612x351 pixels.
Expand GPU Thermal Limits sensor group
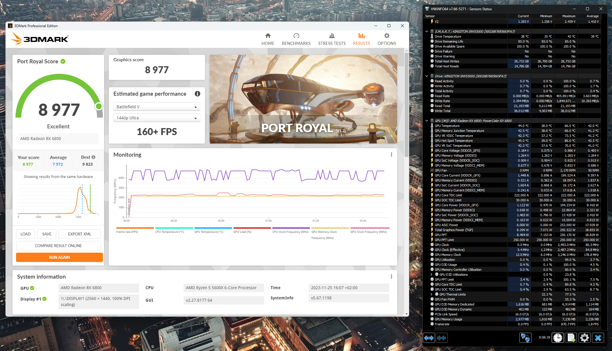coord(432,294)
